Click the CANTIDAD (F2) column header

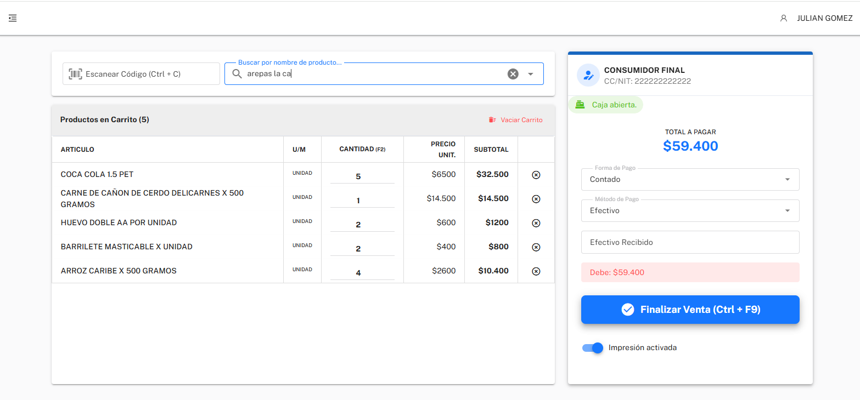[x=362, y=149]
